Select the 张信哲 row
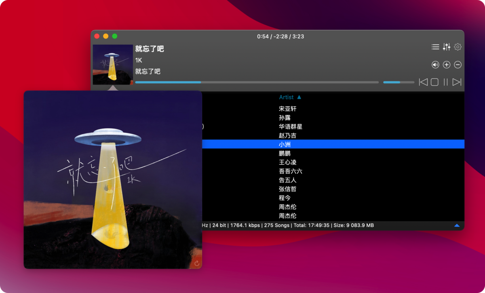Viewport: 485px width, 293px height. tap(333, 189)
